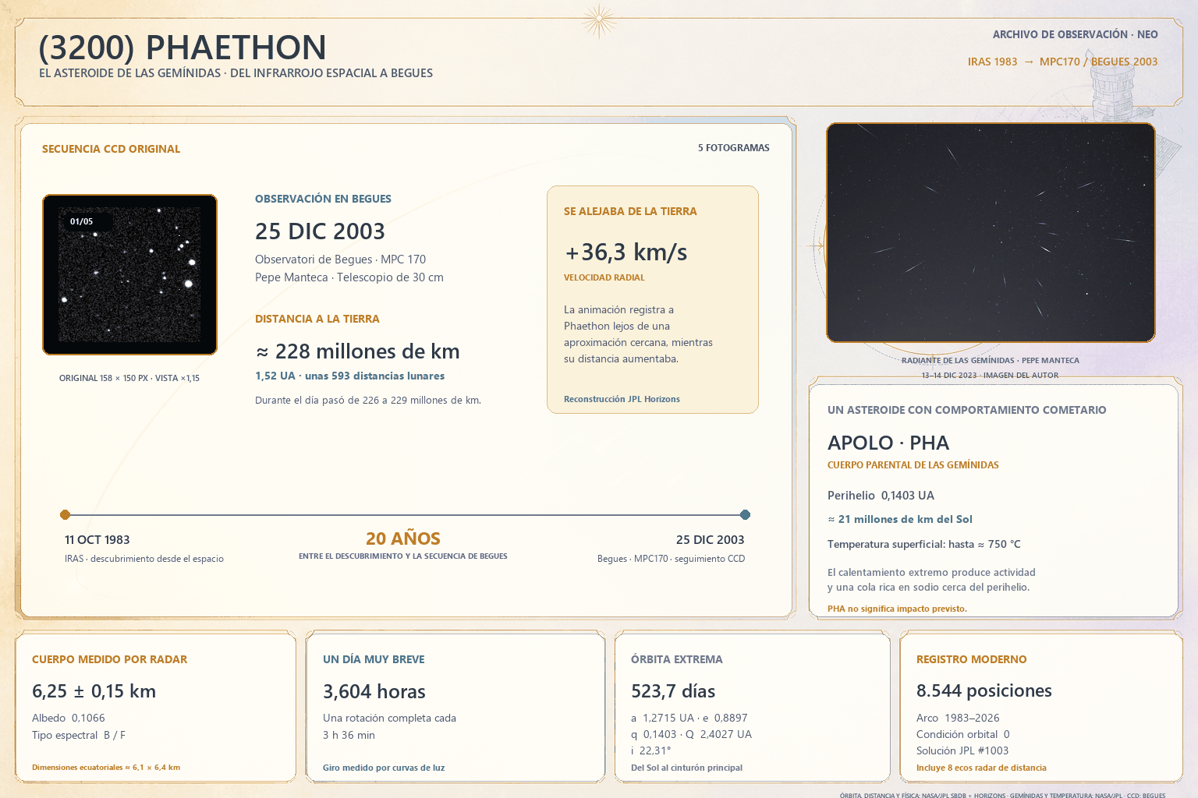Viewport: 1198px width, 798px height.
Task: Click the 5 FOTOGRAMAS label
Action: 733,147
